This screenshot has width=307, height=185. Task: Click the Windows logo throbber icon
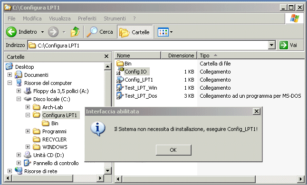tap(295, 18)
